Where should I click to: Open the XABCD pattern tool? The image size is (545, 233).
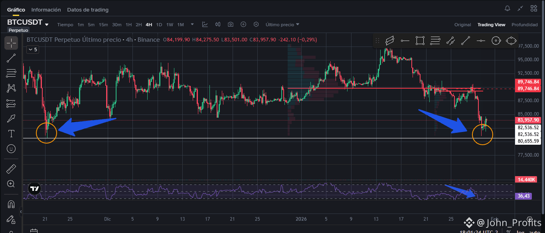coord(11,88)
